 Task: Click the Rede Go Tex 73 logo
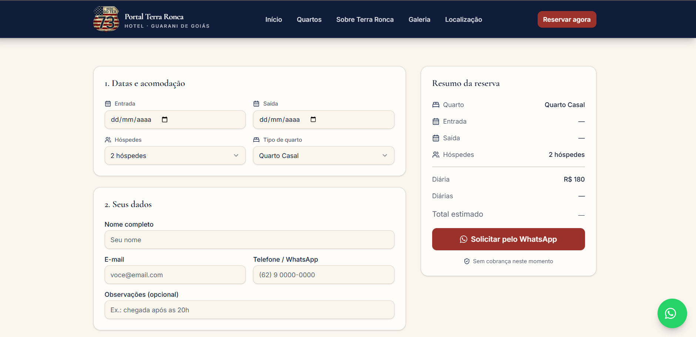(x=106, y=19)
